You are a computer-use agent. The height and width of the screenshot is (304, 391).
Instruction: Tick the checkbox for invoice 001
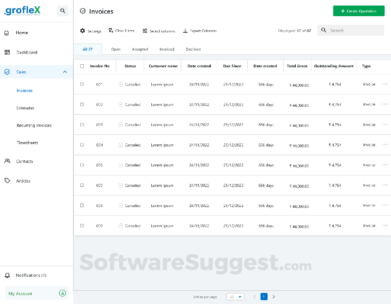point(82,84)
